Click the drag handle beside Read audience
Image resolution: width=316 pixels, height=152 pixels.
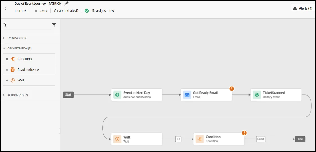[7, 70]
